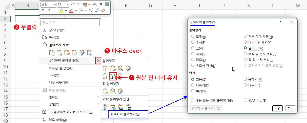Viewport: 307px width, 123px height.
Task: Select the 테두리만 제외(X) radio button
Action: click(x=245, y=42)
